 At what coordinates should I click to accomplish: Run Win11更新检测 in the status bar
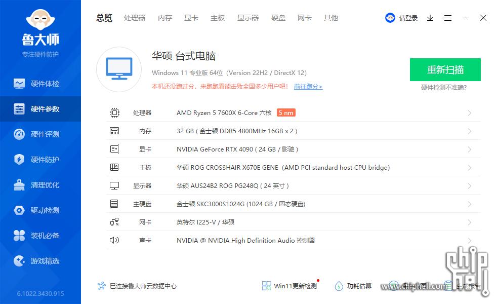coord(290,286)
